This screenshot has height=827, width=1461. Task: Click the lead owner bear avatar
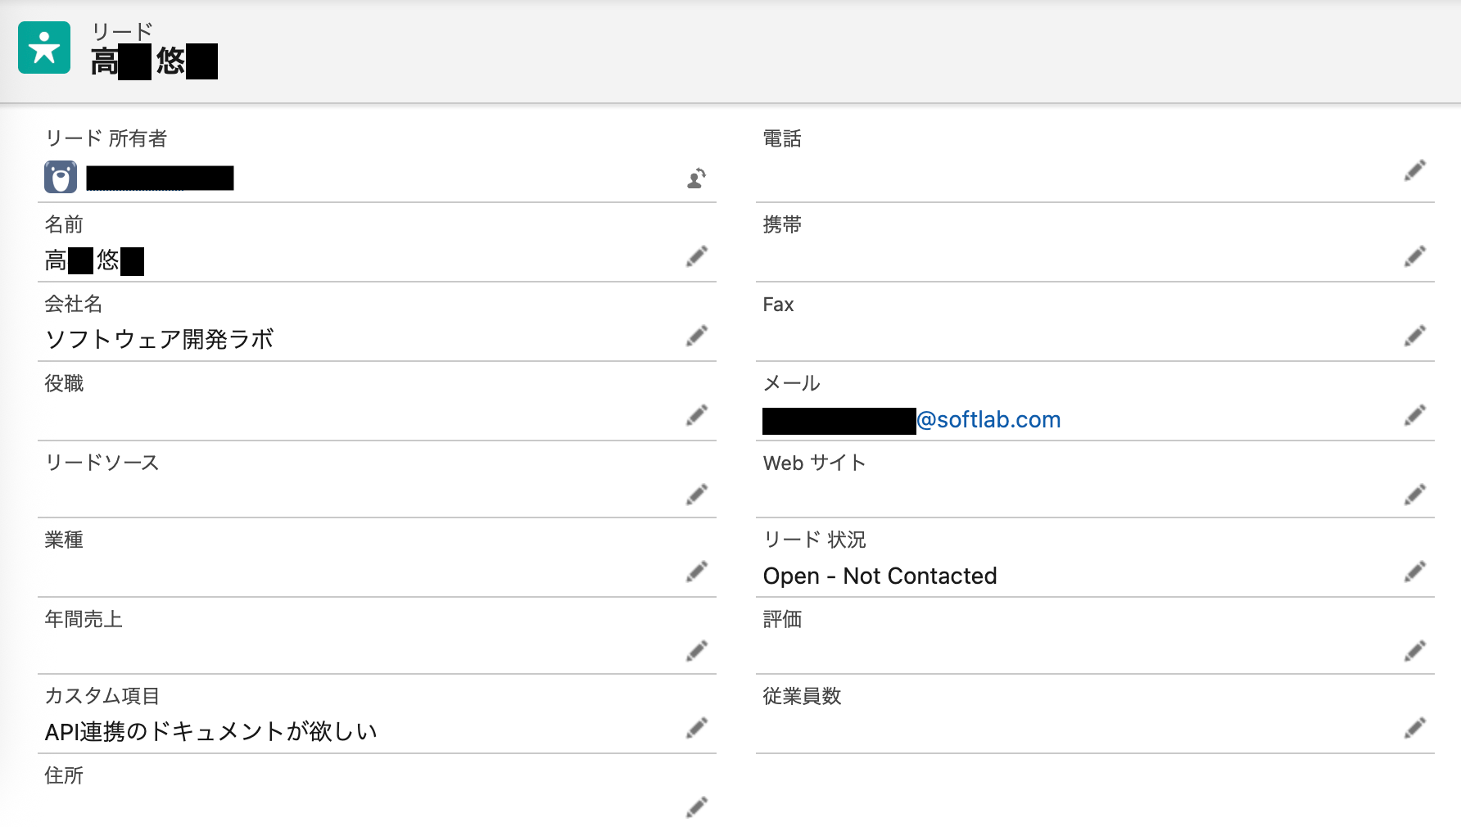(61, 177)
